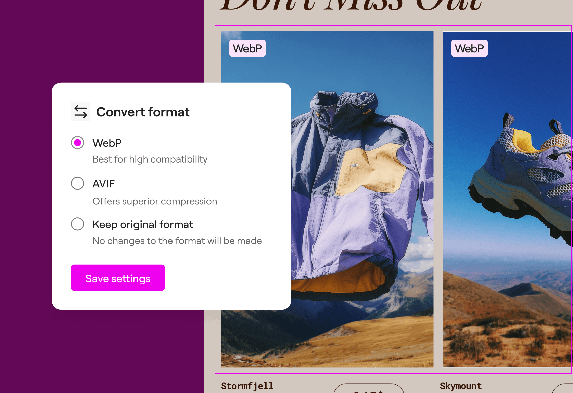The width and height of the screenshot is (573, 393).
Task: Click the WebP badge on jacket image
Action: [247, 48]
